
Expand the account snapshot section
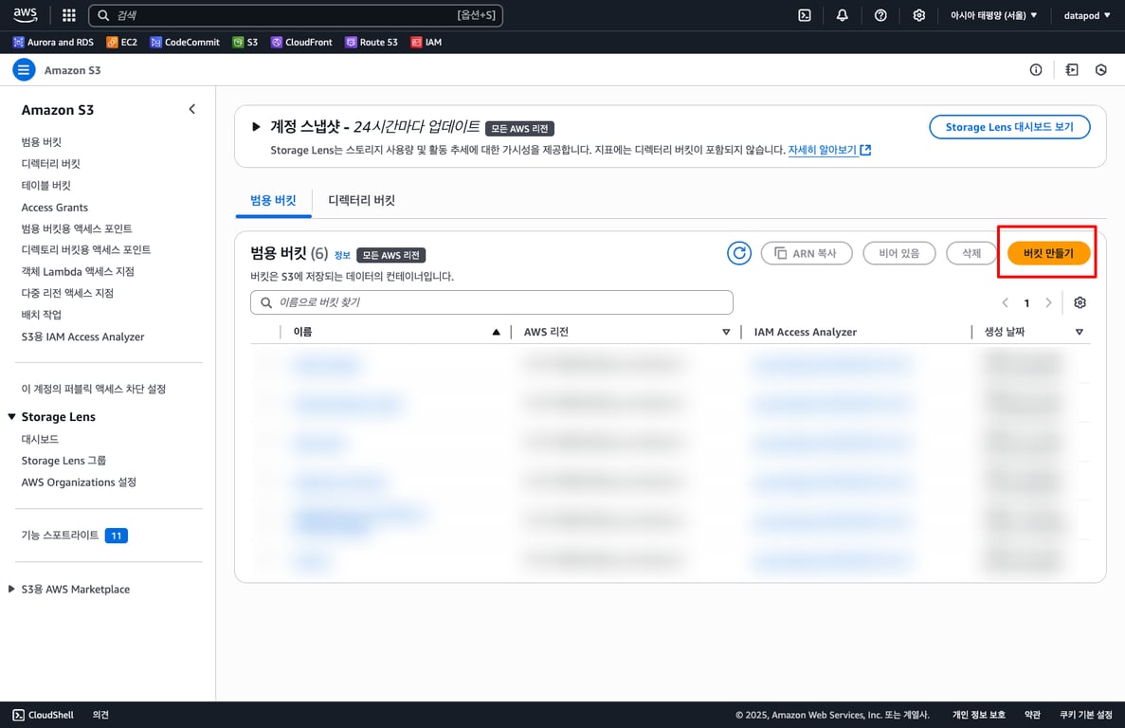[256, 127]
